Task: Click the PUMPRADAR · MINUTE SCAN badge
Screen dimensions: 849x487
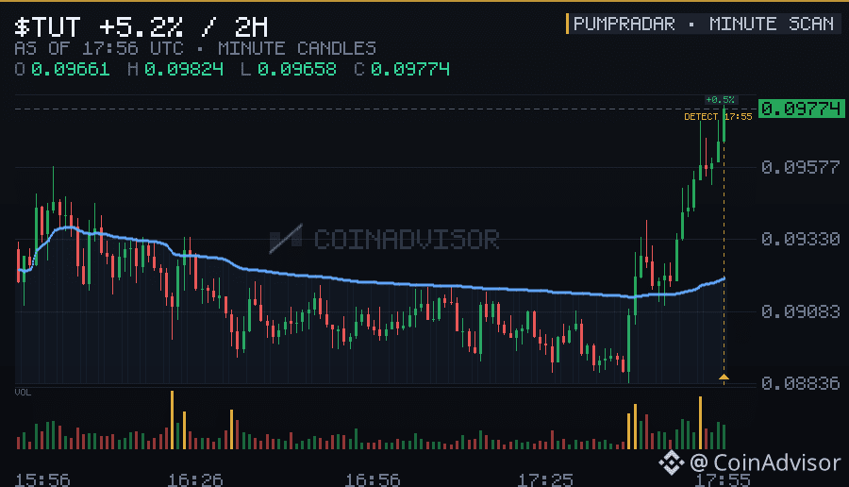Action: click(x=704, y=24)
